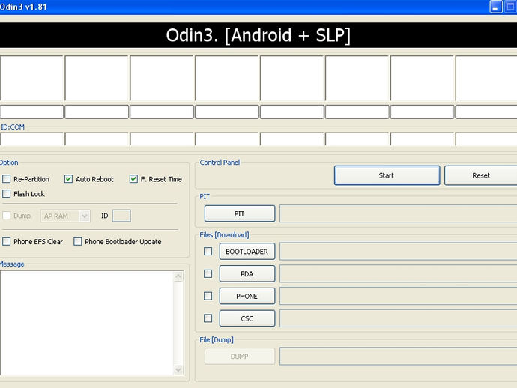This screenshot has width=517, height=388.
Task: Tick the disabled Dump checkbox
Action: click(6, 216)
